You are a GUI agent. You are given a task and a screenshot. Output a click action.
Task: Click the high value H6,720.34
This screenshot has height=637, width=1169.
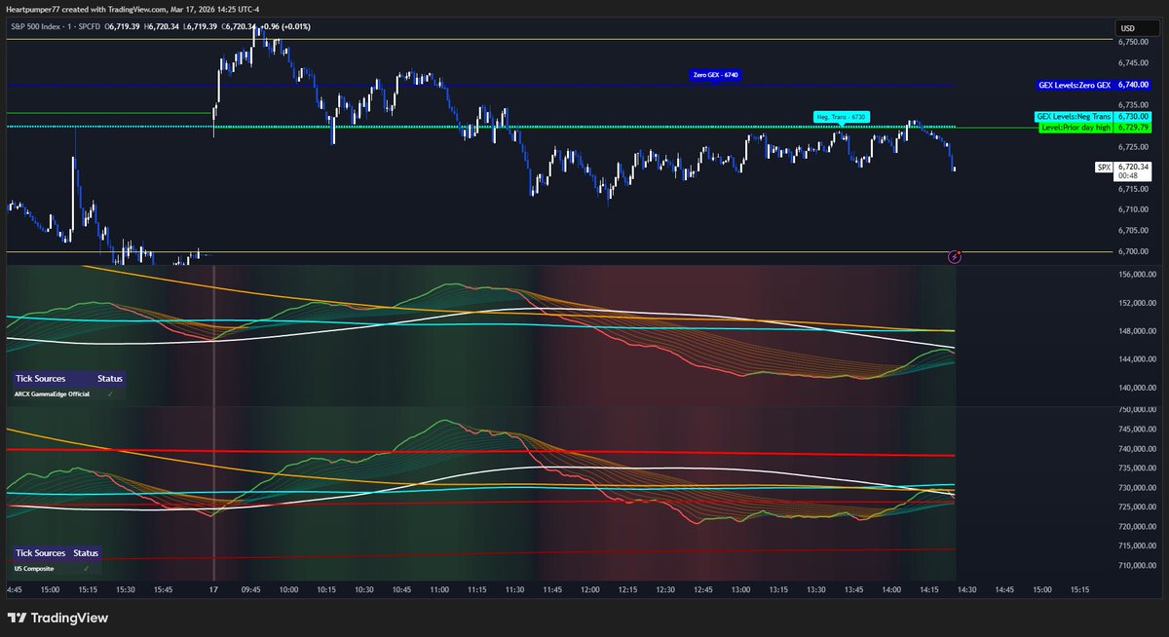point(161,26)
